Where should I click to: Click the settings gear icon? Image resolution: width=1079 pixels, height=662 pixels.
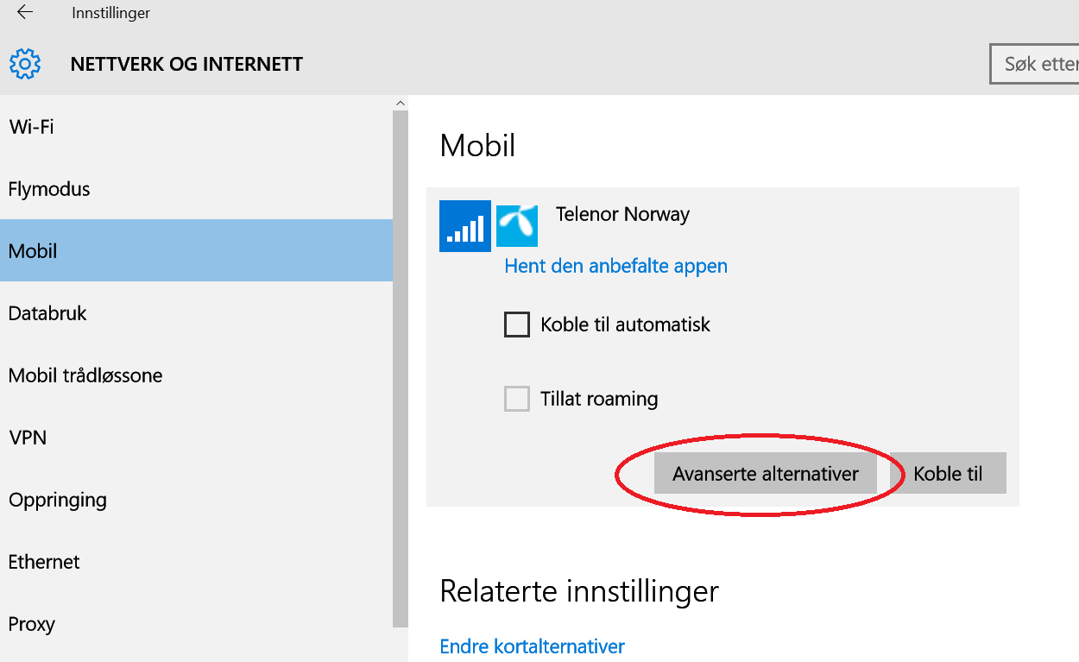(x=25, y=64)
